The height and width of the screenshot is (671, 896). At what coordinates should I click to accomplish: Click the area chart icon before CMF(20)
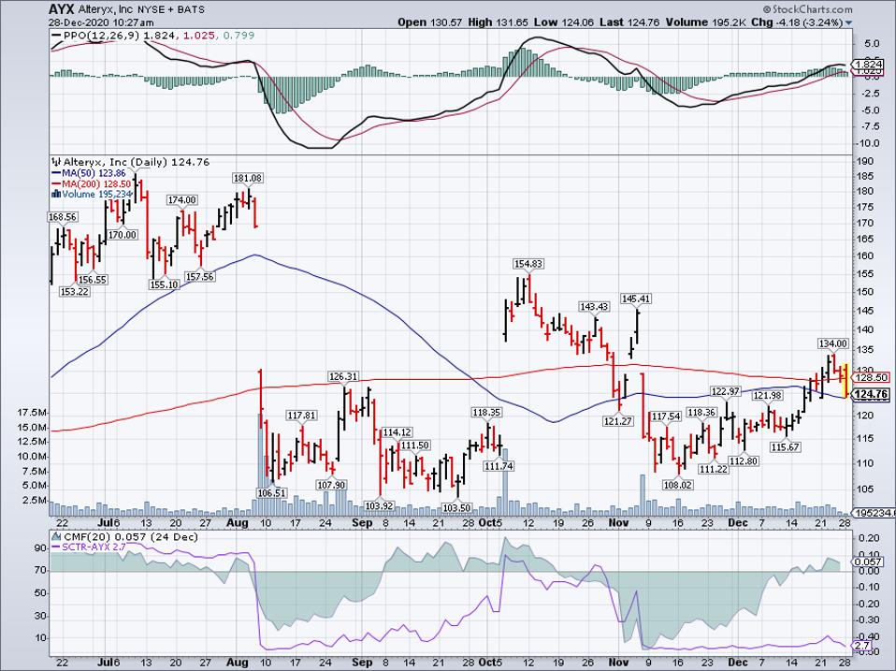pos(56,536)
